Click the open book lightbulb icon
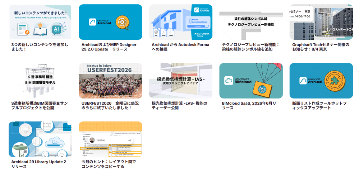The width and height of the screenshot is (359, 173). pyautogui.click(x=40, y=29)
